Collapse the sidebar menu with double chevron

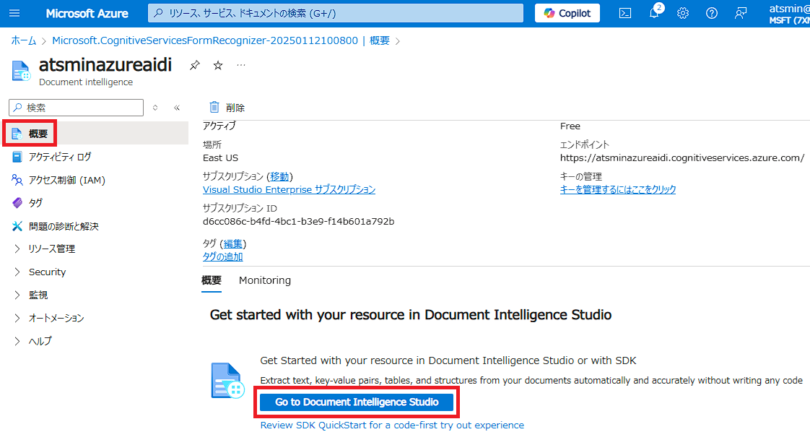point(177,108)
